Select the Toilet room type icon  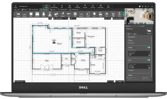click(94, 14)
